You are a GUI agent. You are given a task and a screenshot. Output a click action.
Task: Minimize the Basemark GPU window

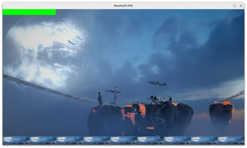[x=234, y=6]
